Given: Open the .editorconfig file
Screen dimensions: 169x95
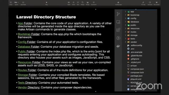Looking at the screenshot, I should click(x=136, y=45).
